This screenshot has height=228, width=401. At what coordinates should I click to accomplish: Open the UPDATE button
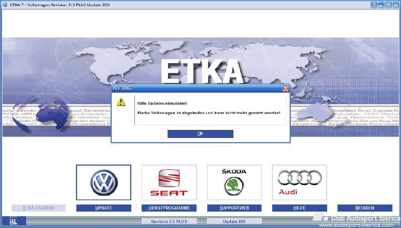point(103,208)
